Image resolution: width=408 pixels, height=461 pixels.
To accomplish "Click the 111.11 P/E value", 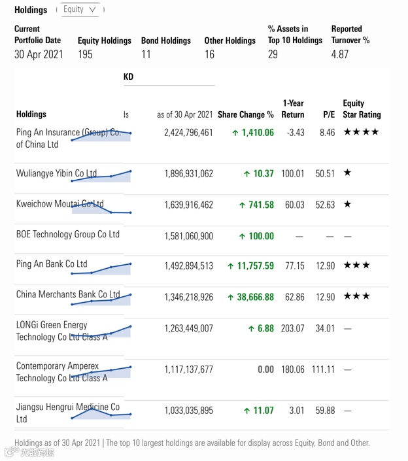I will (323, 369).
